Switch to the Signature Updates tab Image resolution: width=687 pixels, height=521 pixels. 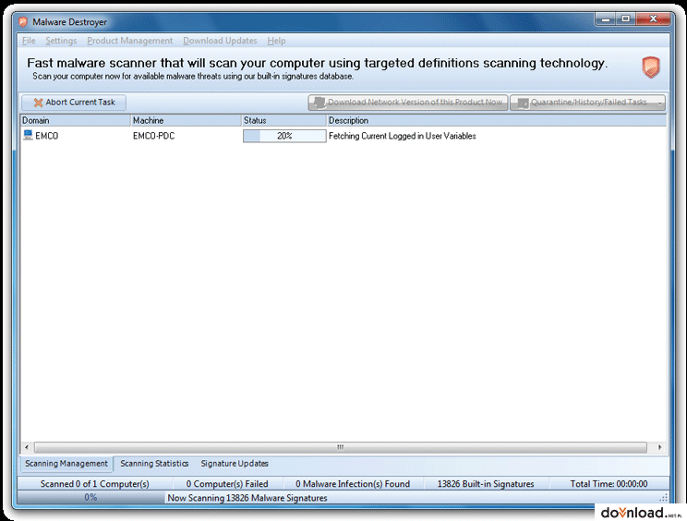235,464
